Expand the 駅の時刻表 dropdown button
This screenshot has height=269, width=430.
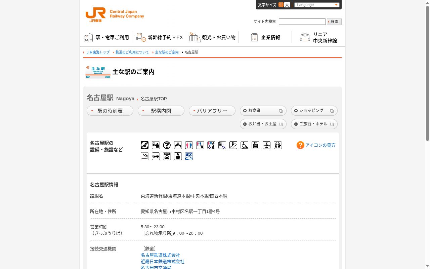tap(110, 111)
